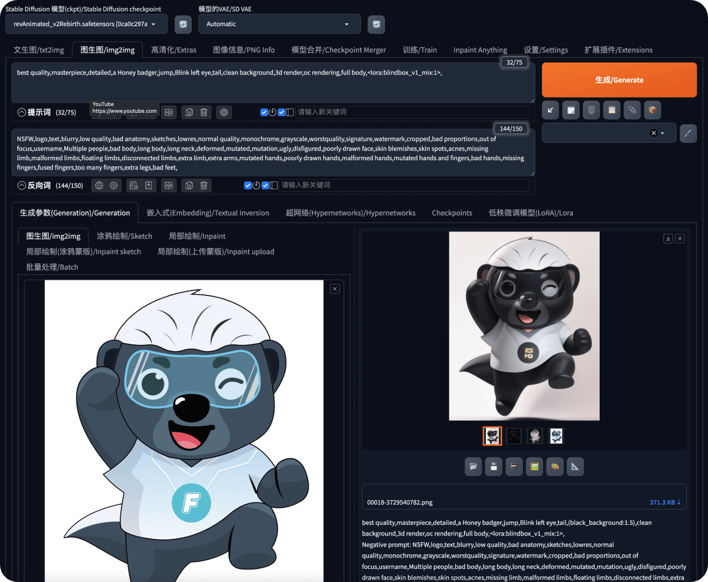
Task: Switch to the 文生图/txt2img tab
Action: click(39, 50)
